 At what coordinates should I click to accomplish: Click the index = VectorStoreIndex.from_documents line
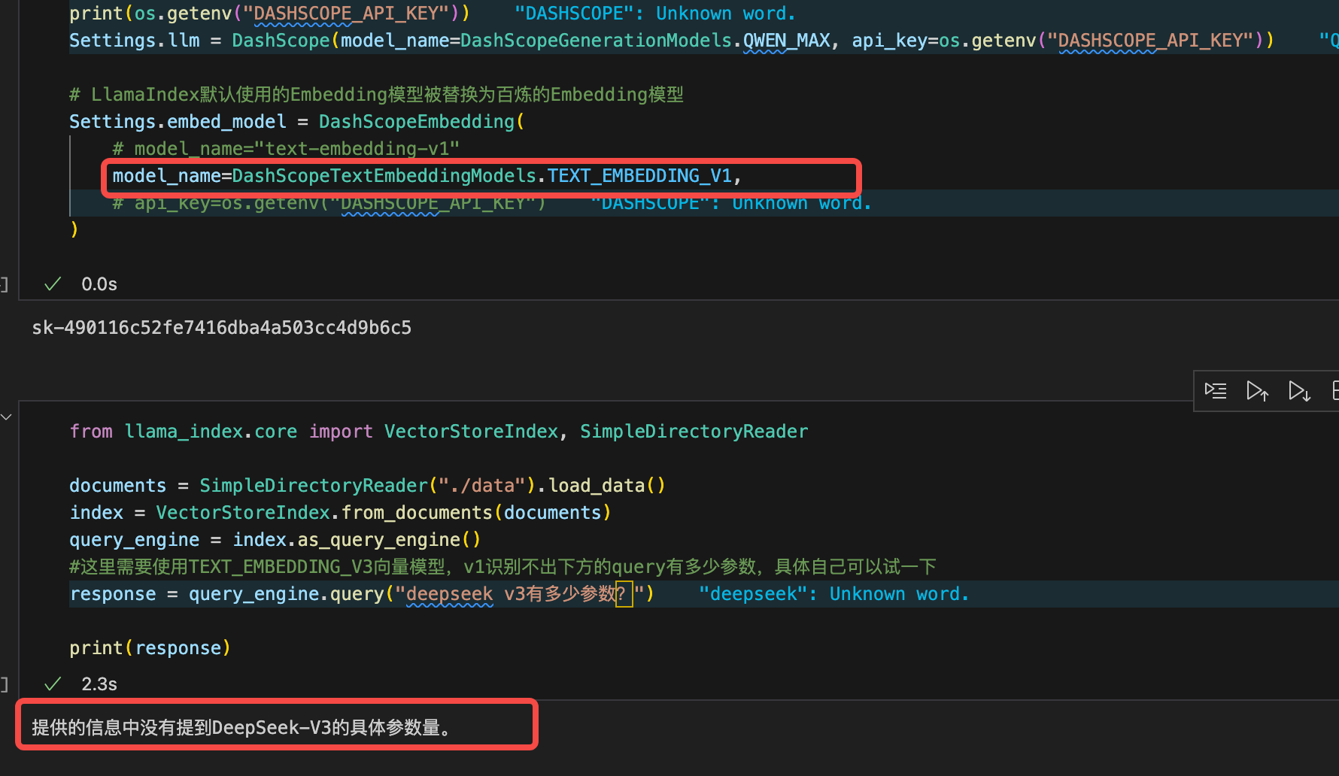pos(340,513)
